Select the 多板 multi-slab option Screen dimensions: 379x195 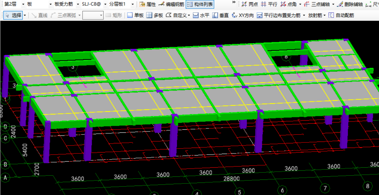pyautogui.click(x=155, y=15)
